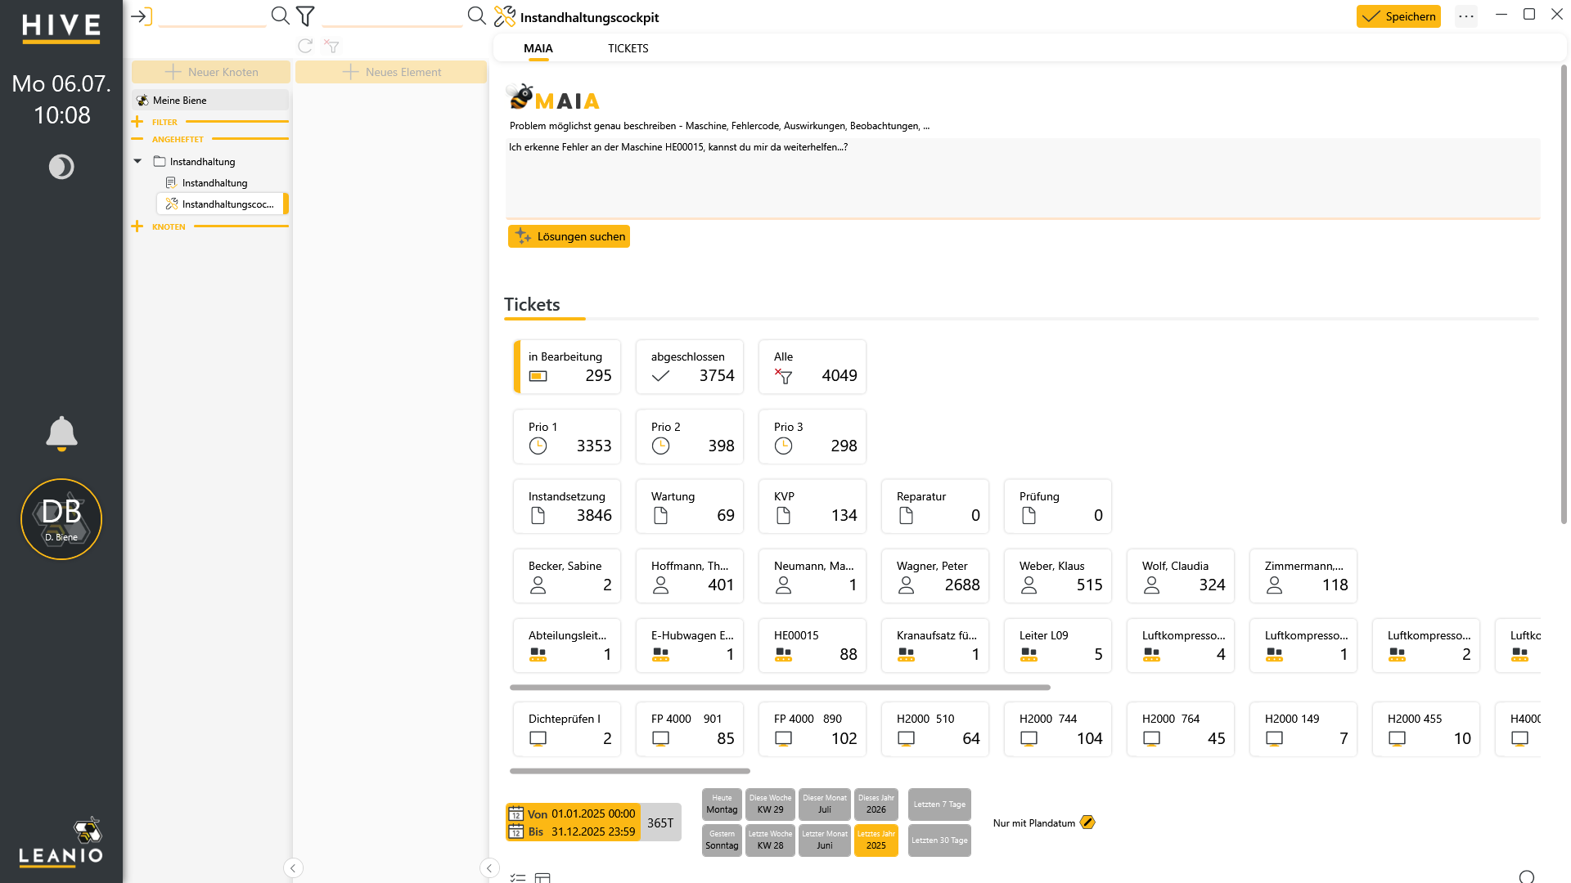Toggle the Alle tickets filter tile

(x=813, y=367)
